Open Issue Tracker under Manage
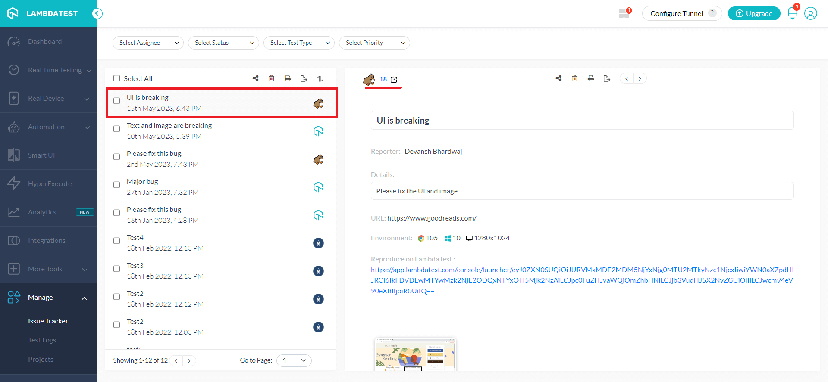 48,321
